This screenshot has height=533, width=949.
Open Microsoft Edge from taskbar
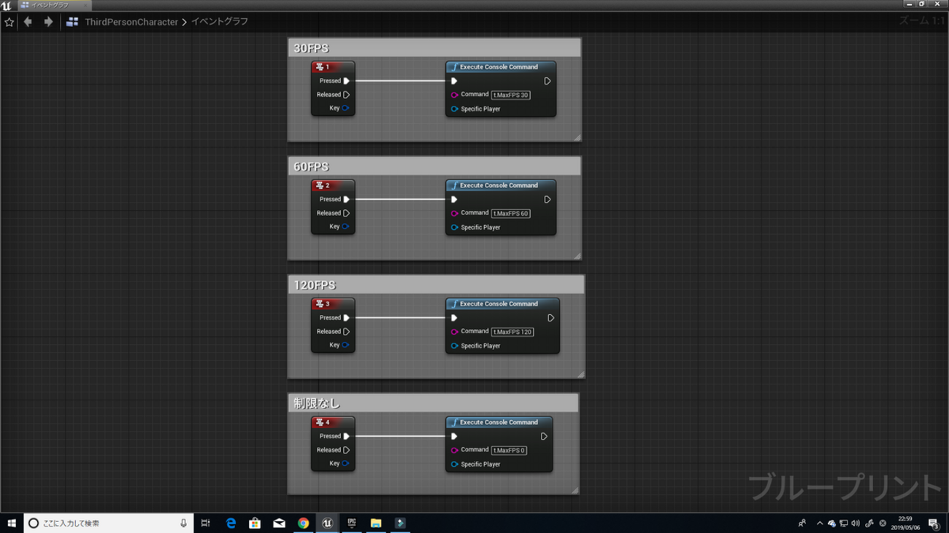pos(231,523)
